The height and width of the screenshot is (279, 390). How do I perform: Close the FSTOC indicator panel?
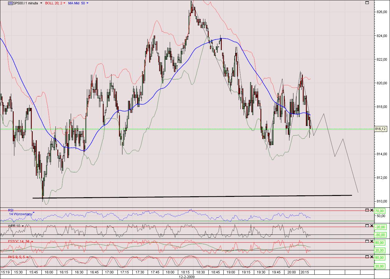coord(371,241)
